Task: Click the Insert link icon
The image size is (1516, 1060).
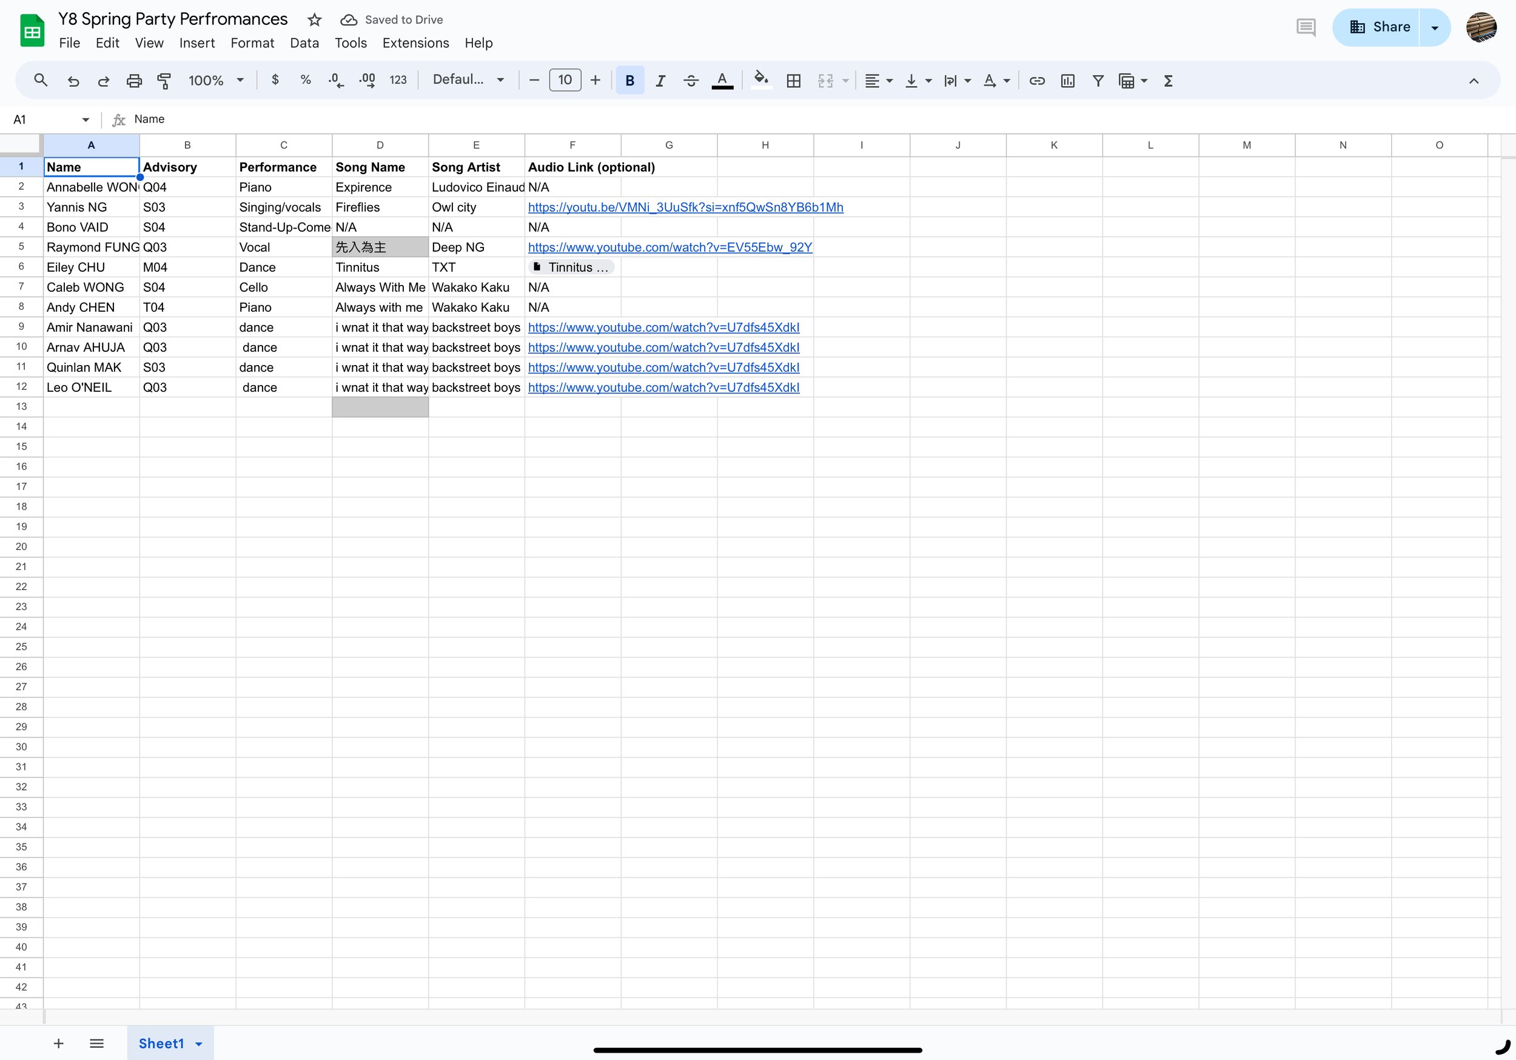Action: coord(1036,81)
